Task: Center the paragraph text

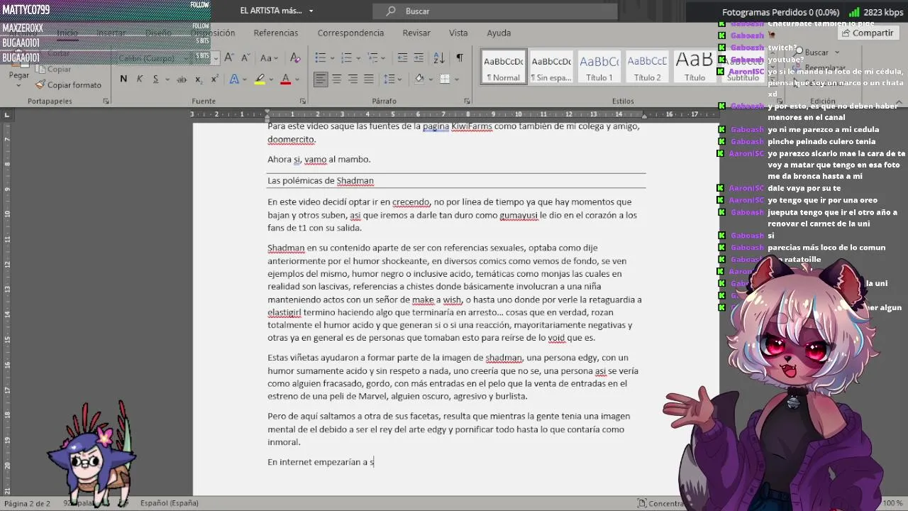Action: coord(337,79)
